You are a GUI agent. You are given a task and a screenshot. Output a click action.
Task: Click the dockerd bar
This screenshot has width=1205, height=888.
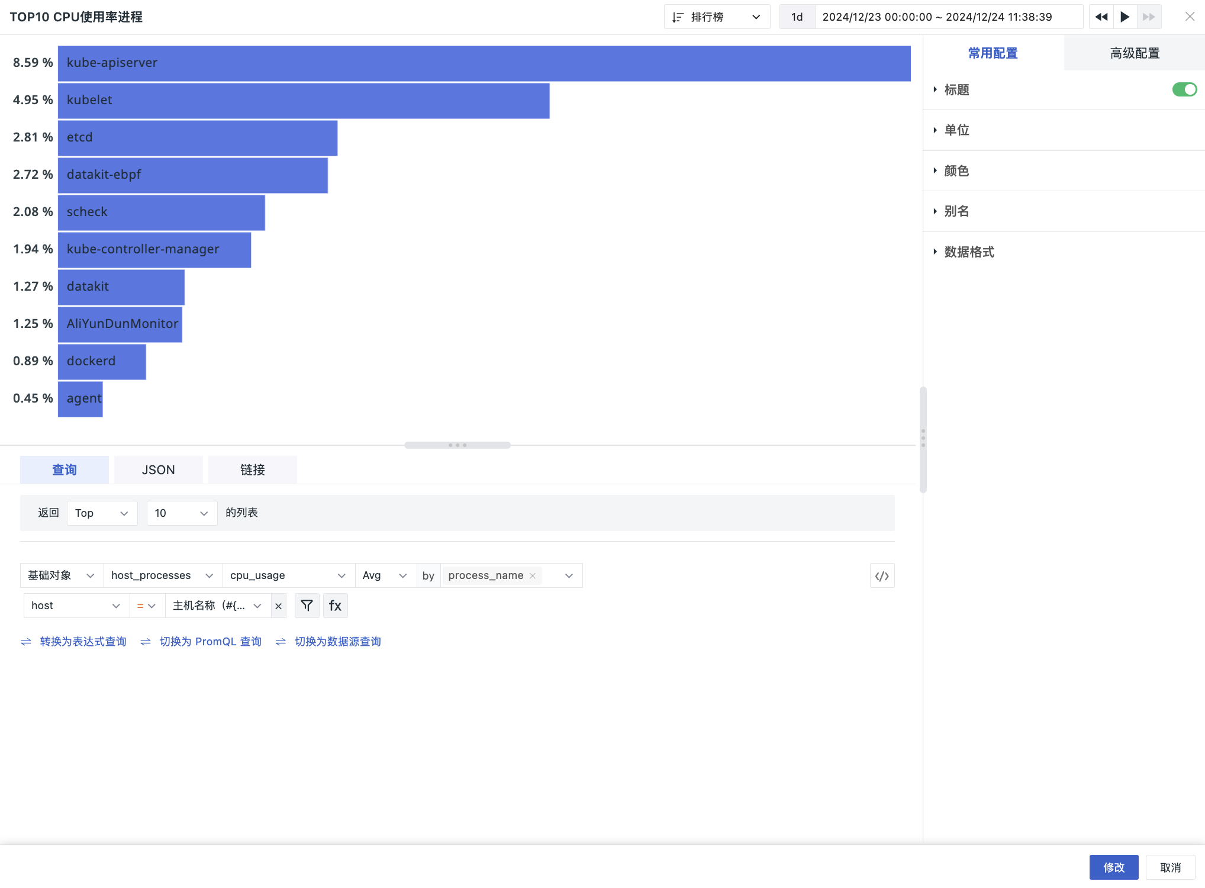click(x=102, y=362)
